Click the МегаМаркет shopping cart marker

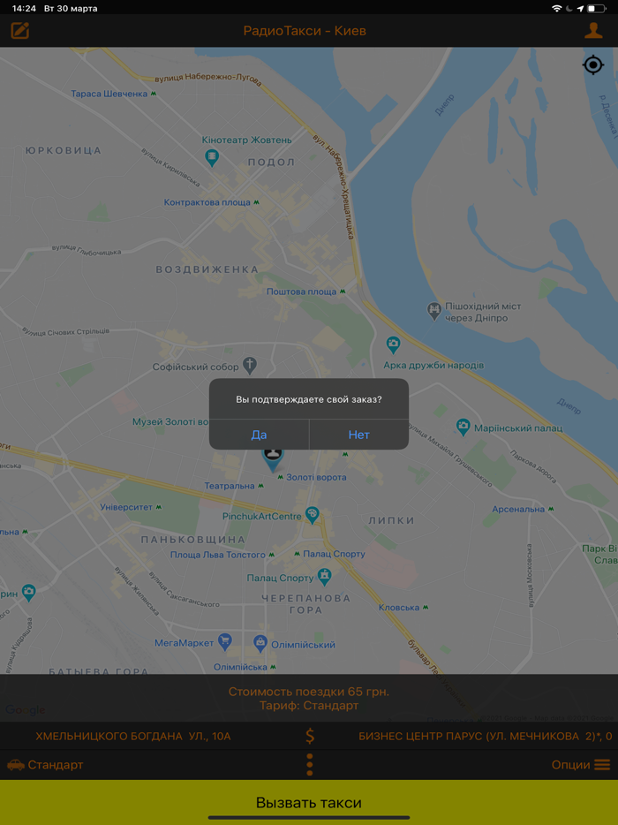(x=225, y=641)
